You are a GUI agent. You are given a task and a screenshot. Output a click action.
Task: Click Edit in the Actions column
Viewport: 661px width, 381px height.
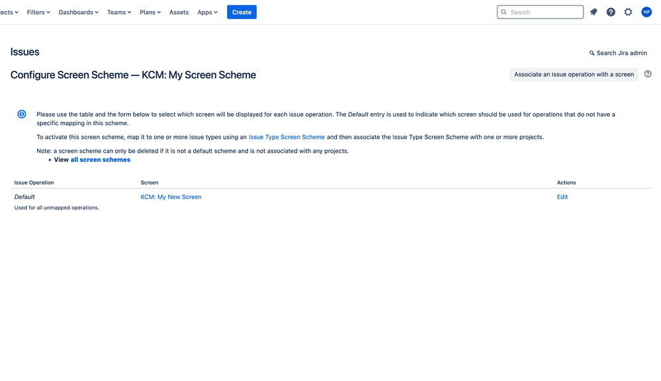pos(562,196)
